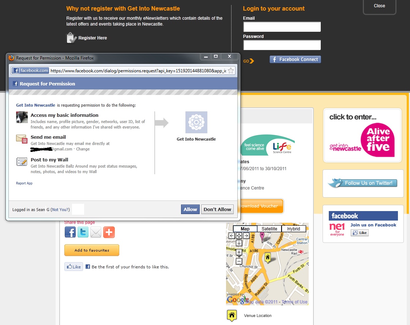This screenshot has width=410, height=325.
Task: Pan the map left arrow
Action: (x=232, y=236)
